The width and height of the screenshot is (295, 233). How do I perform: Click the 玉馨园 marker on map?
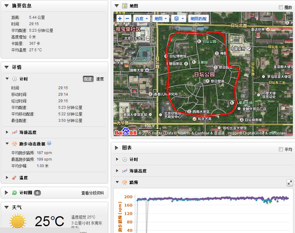(x=194, y=62)
